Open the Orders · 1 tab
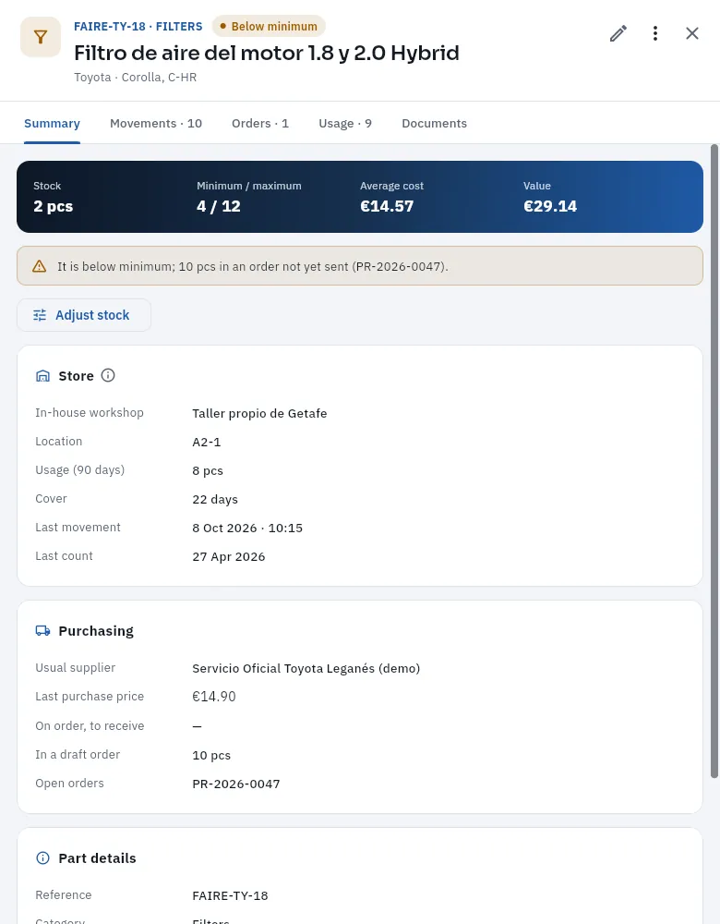The height and width of the screenshot is (924, 720). (x=260, y=123)
